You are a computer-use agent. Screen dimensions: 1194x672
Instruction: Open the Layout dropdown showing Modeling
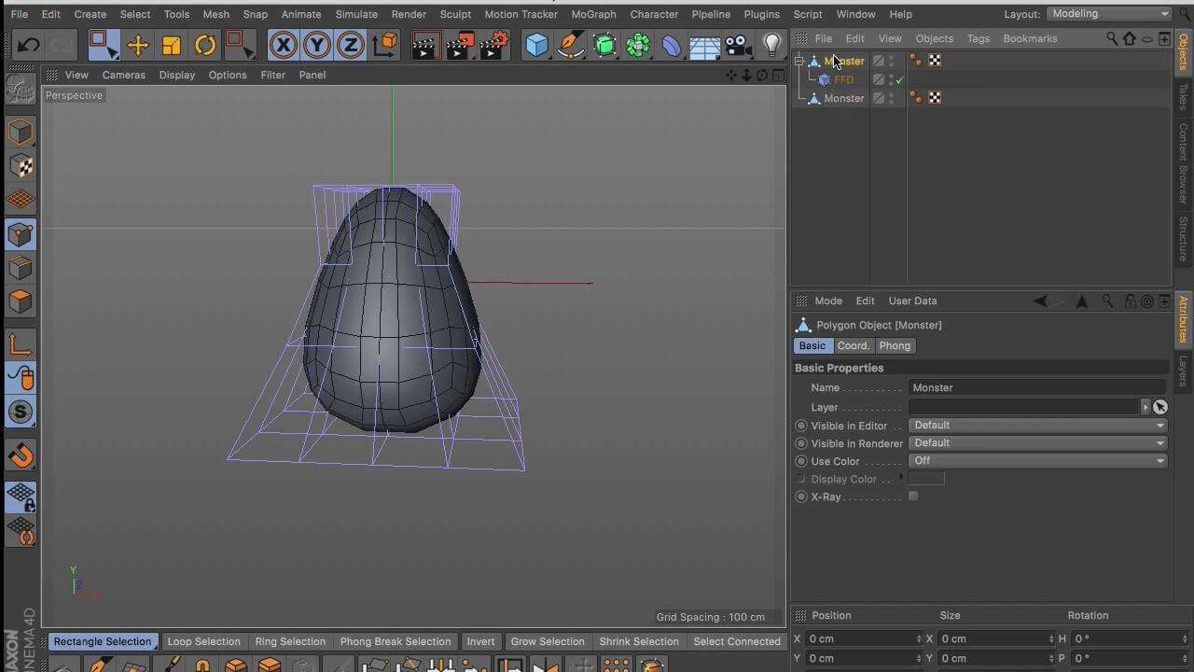click(x=1109, y=14)
